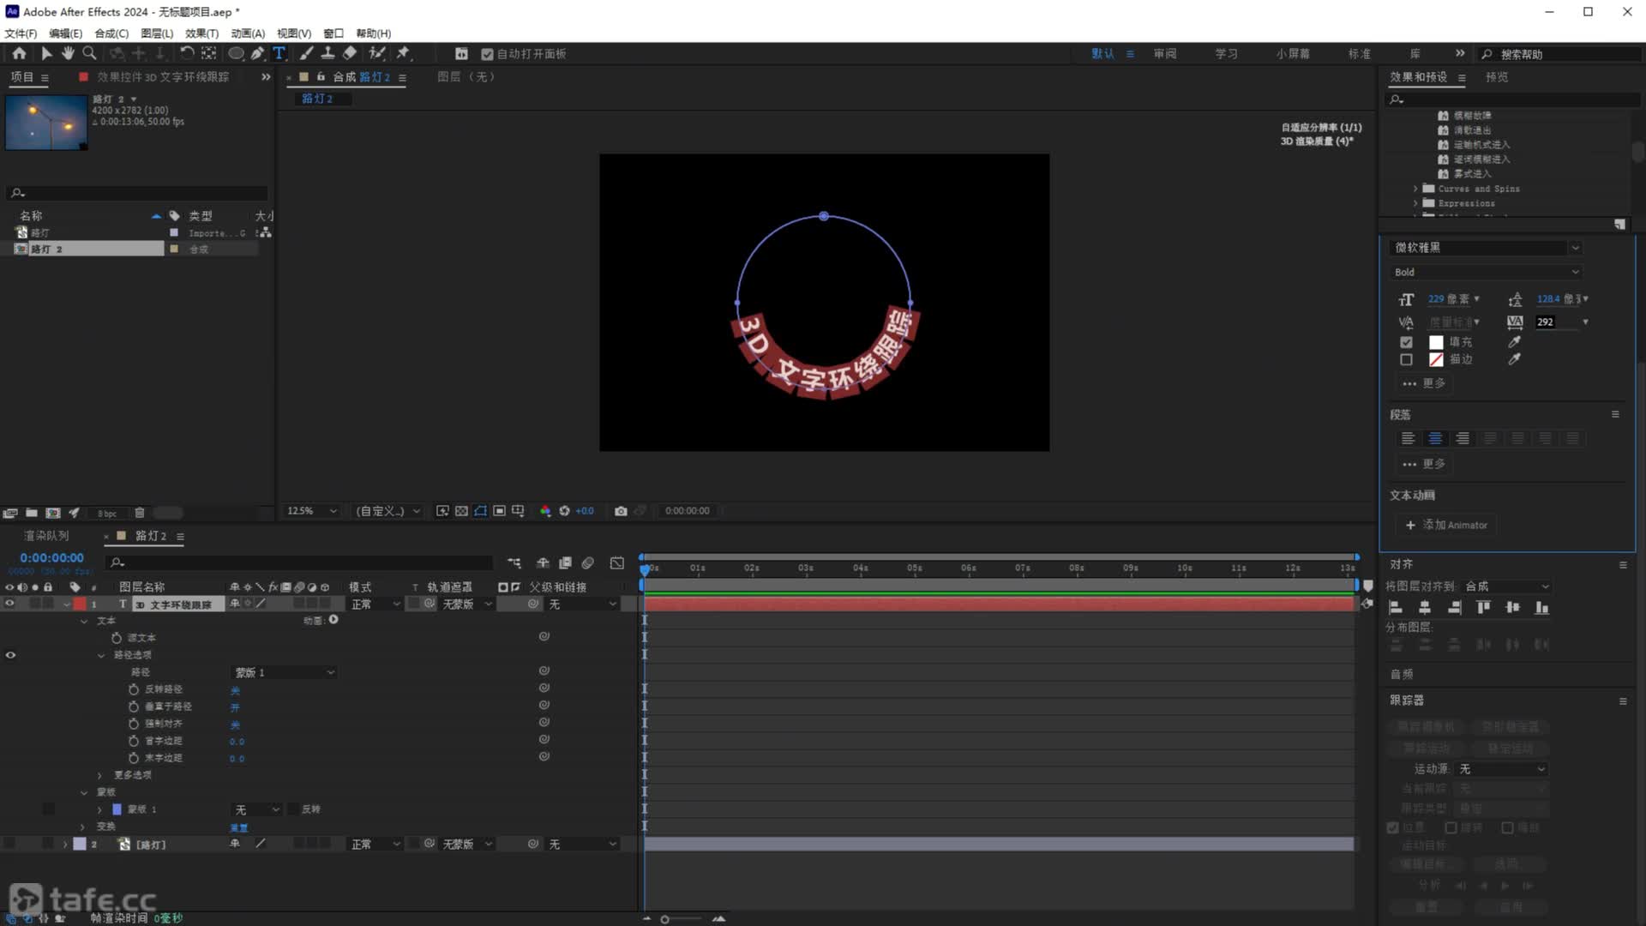This screenshot has width=1646, height=926.
Task: Toggle the stroke color checkbox
Action: (1406, 360)
